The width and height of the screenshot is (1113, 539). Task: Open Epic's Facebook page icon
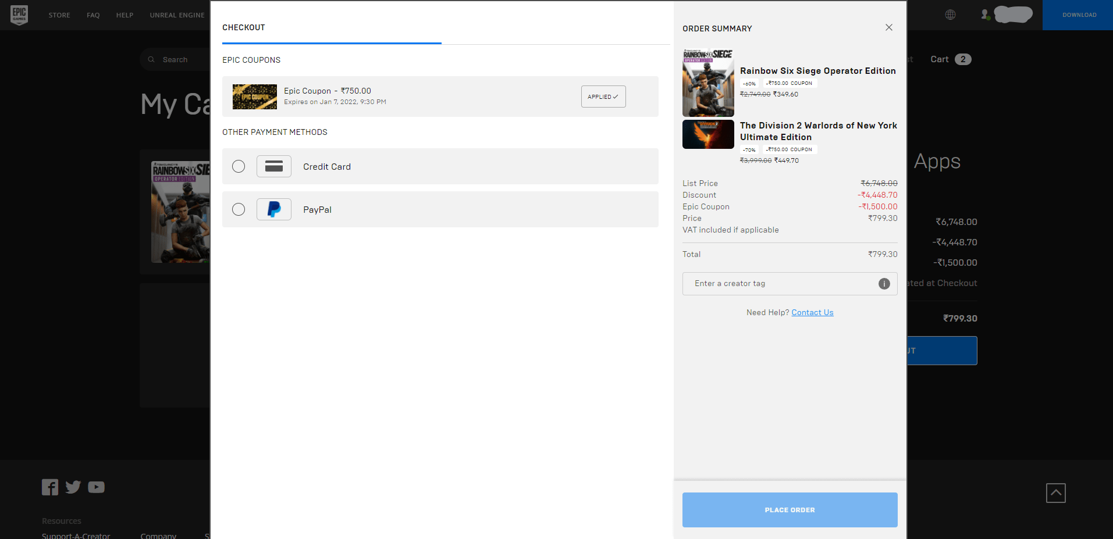tap(50, 487)
